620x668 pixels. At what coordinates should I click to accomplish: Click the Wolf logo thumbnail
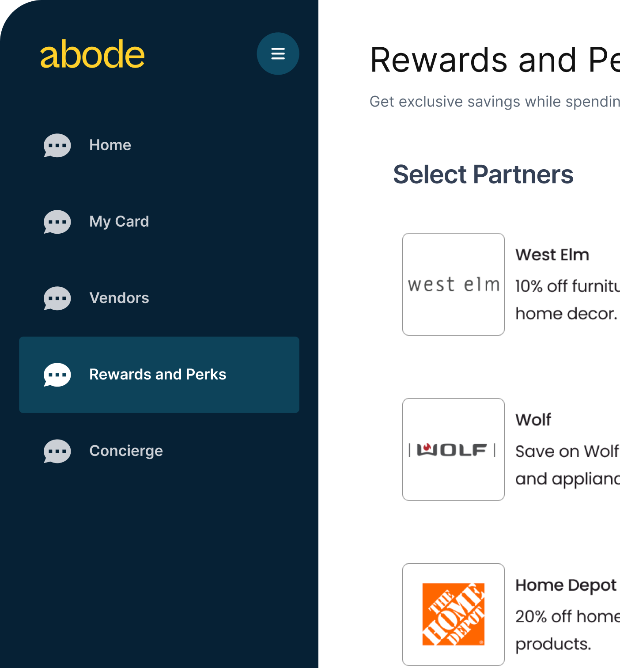click(x=453, y=449)
